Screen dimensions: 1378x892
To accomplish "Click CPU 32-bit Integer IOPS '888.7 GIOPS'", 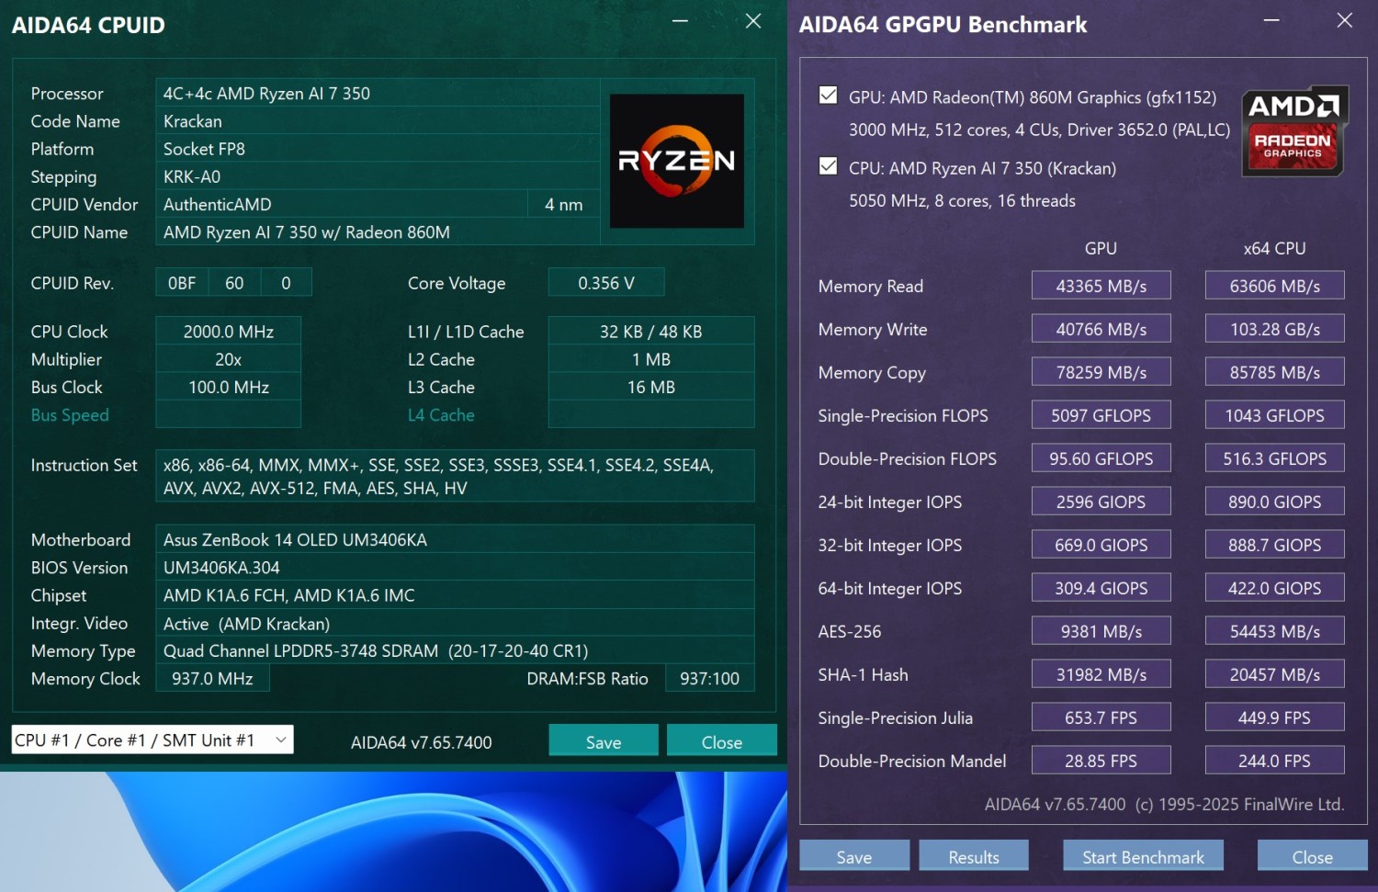I will 1275,545.
